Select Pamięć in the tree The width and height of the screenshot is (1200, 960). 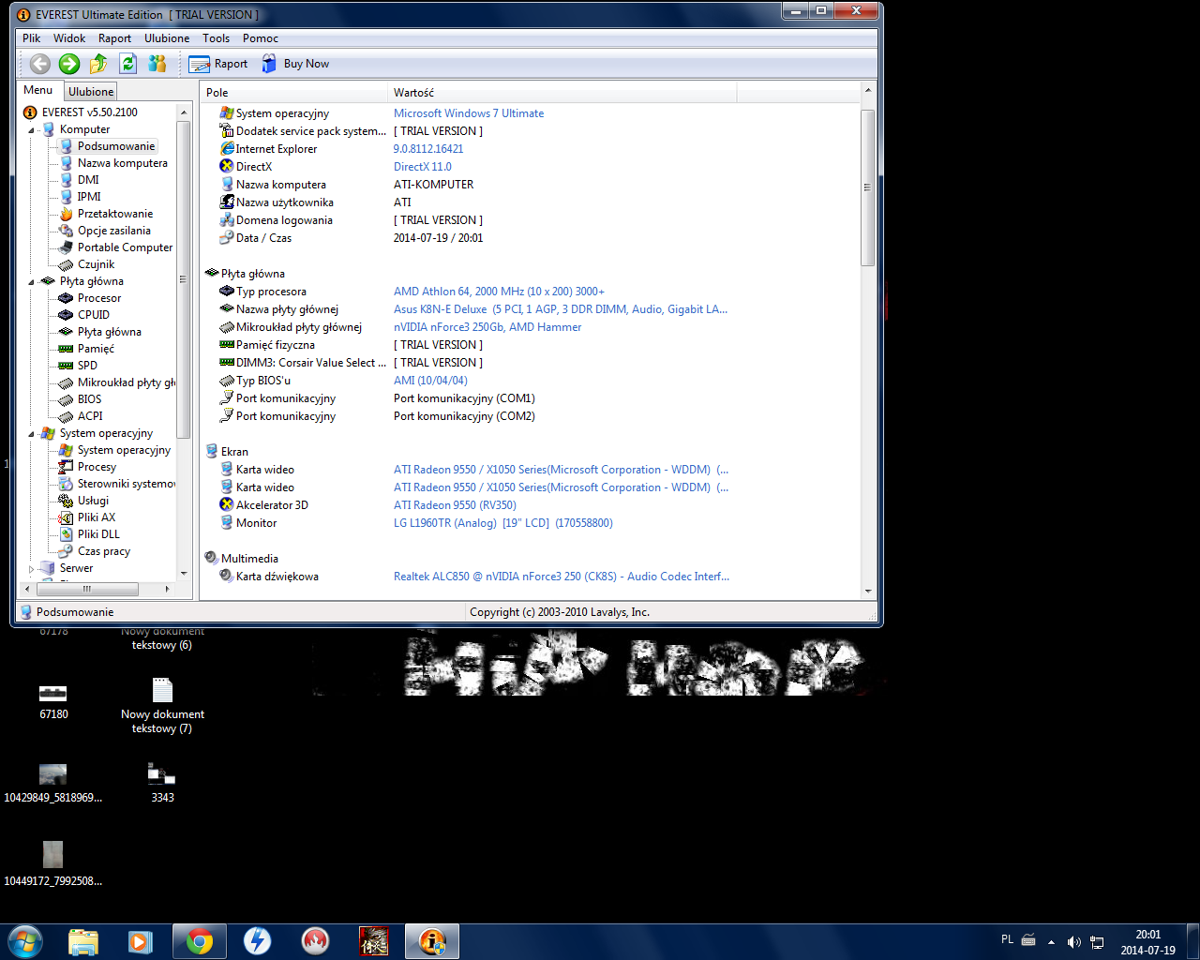click(96, 349)
